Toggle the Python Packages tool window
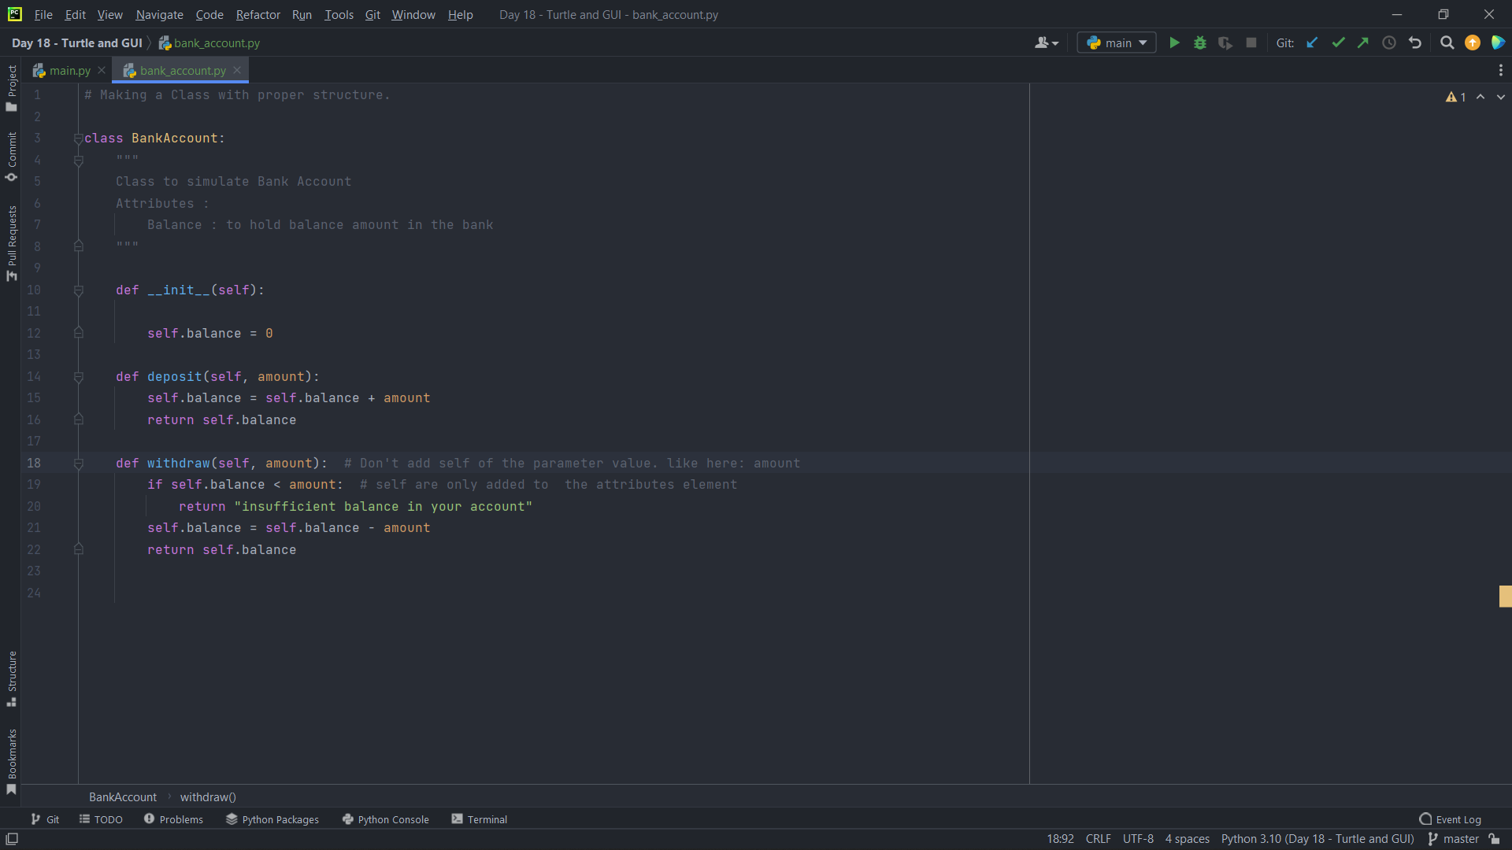 272,819
